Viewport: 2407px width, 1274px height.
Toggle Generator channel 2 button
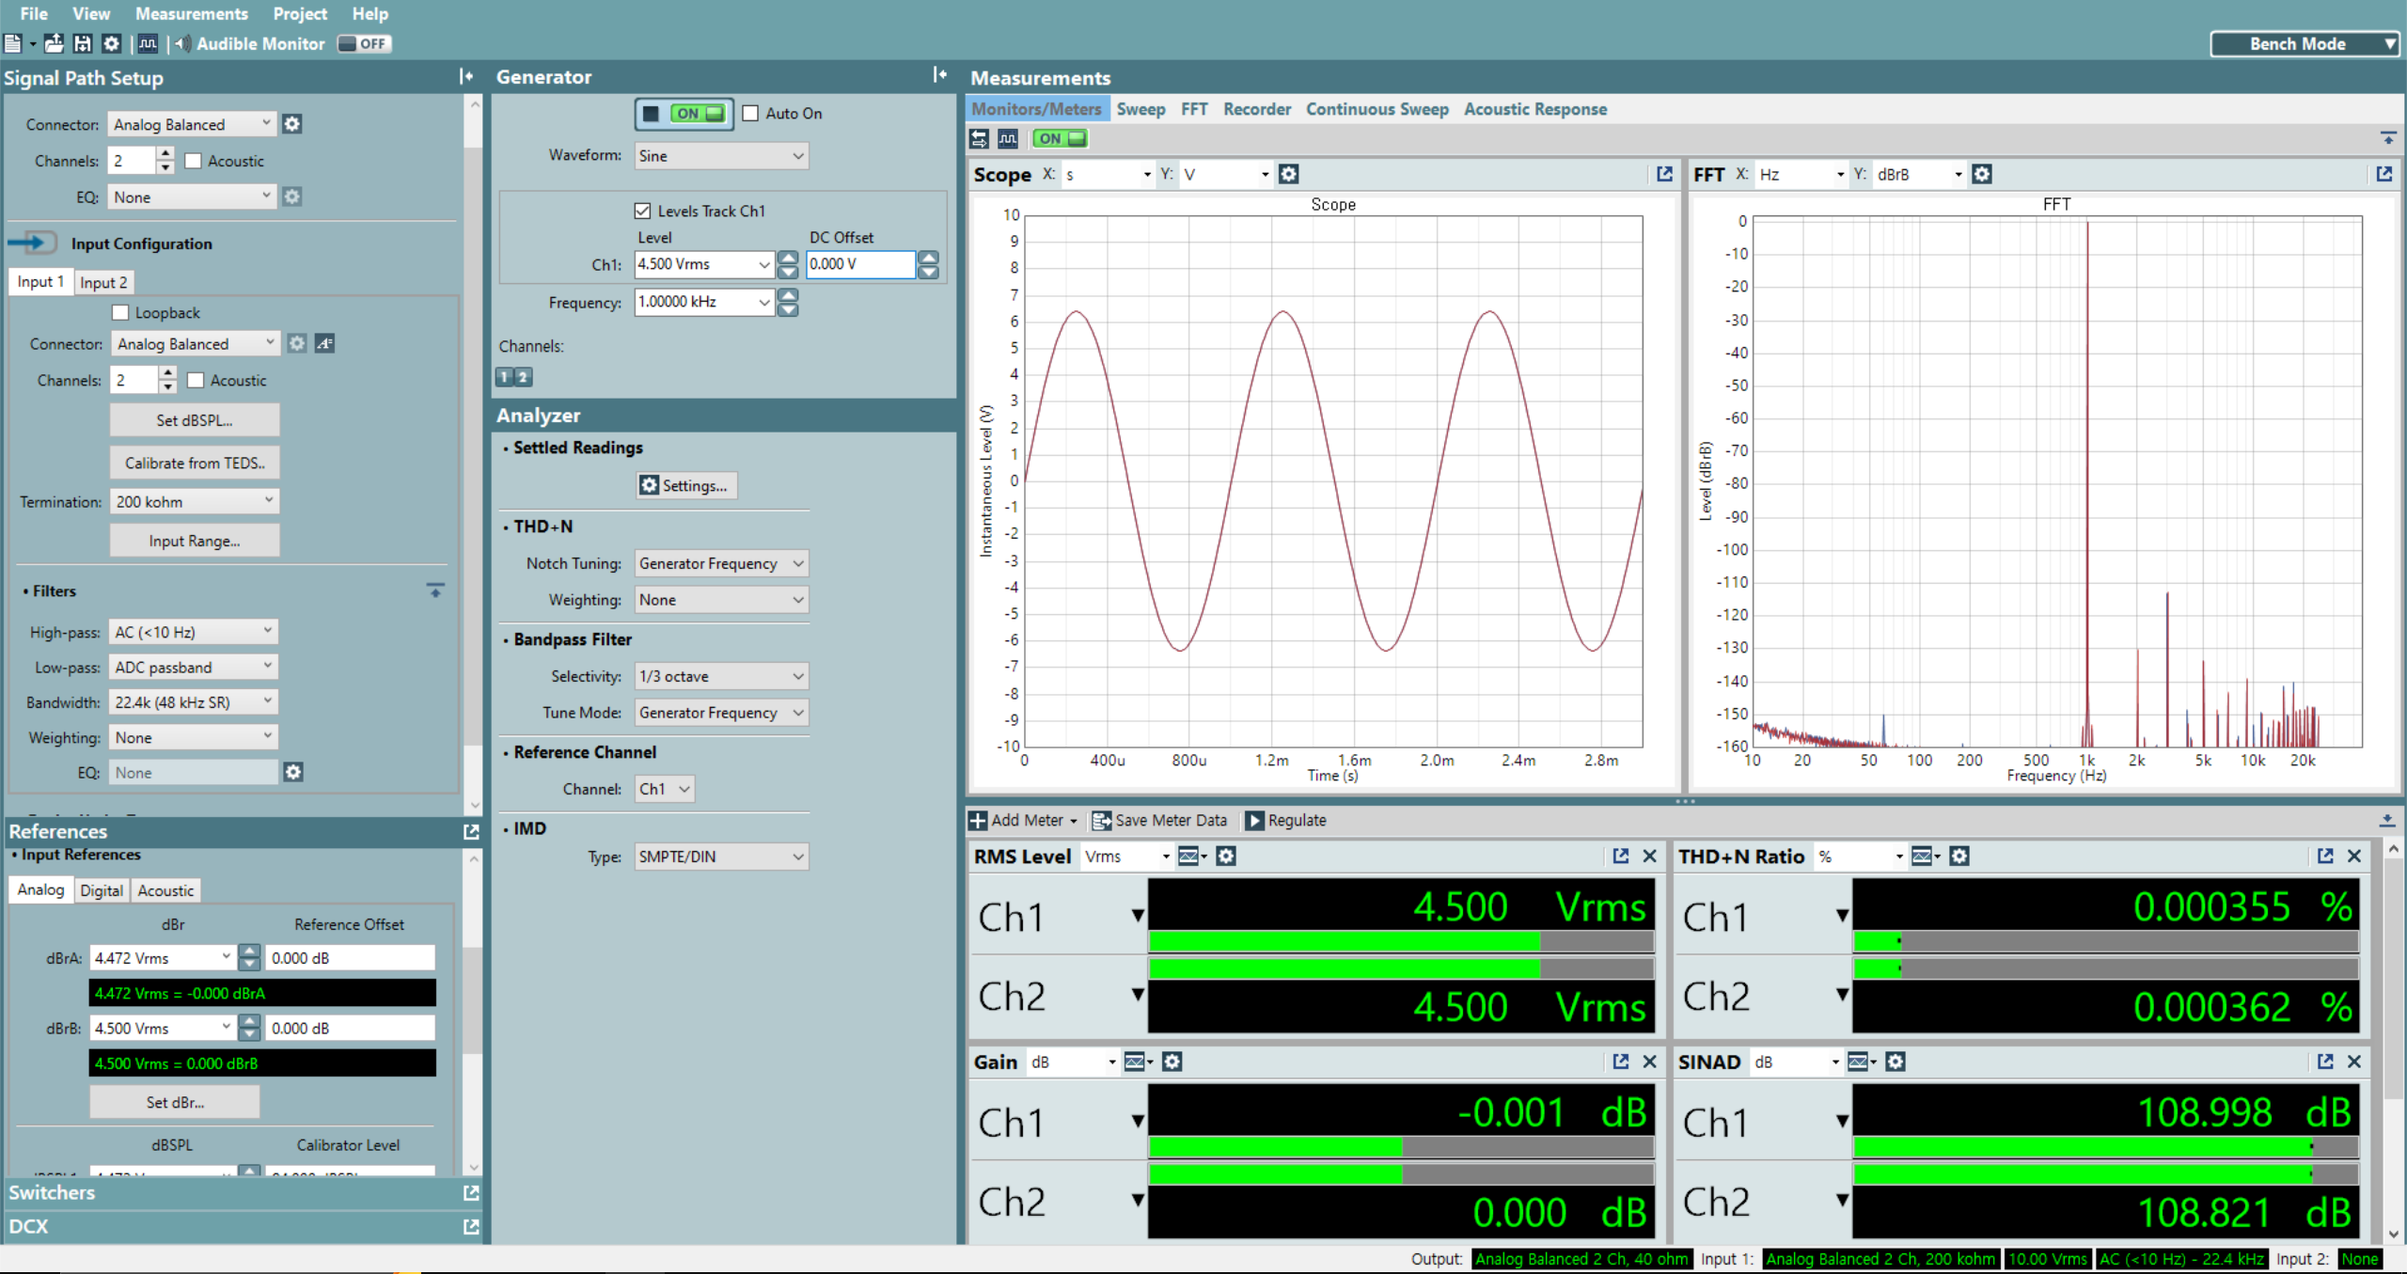(523, 377)
